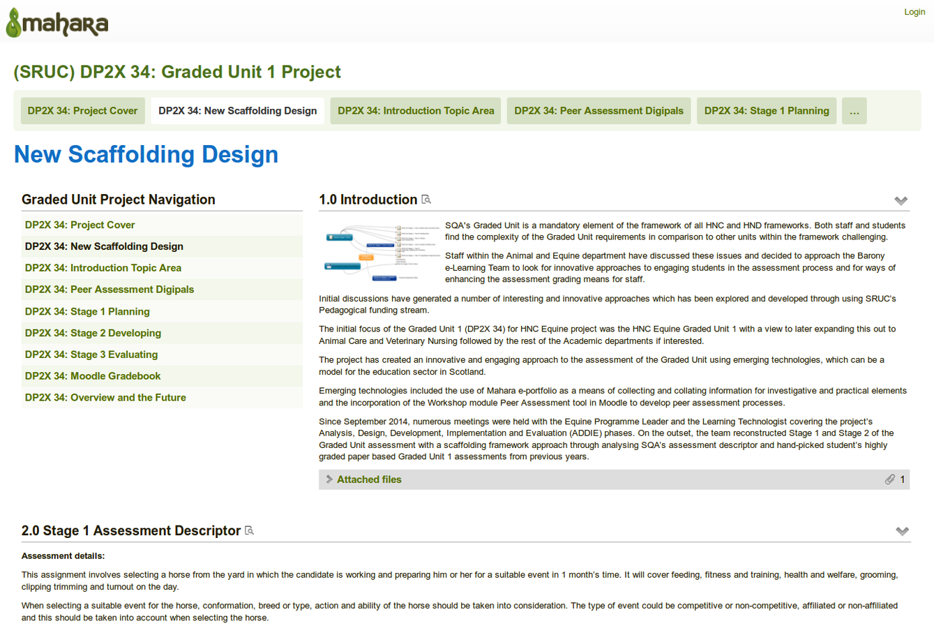Open Introduction Topic Area in navigation list
Screen dimensions: 934x628
point(103,268)
